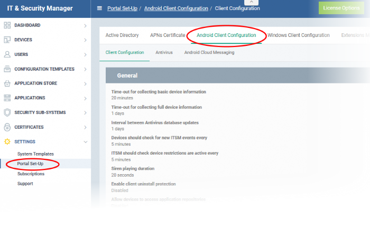Click the Devices monitor icon
The height and width of the screenshot is (229, 370).
7,40
